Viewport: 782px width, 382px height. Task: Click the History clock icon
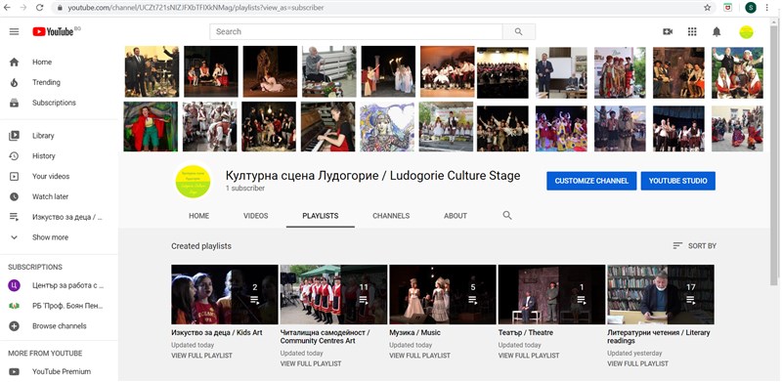tap(14, 156)
